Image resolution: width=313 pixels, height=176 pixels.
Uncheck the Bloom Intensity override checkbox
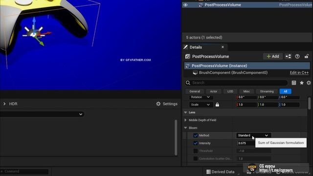(x=196, y=143)
